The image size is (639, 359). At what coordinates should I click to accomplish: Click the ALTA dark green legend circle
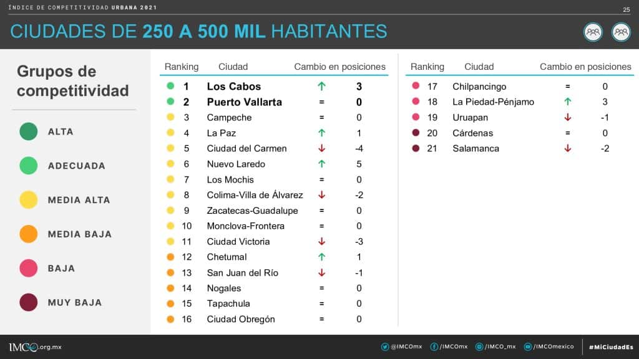(29, 132)
